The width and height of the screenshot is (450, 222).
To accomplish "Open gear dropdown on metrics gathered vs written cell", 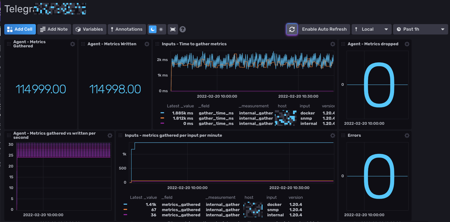I will [110, 136].
